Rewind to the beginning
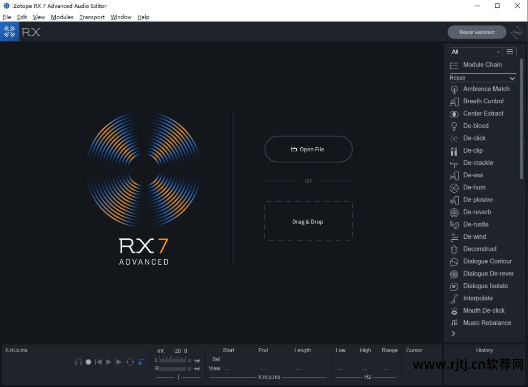The height and width of the screenshot is (387, 528). (x=98, y=362)
